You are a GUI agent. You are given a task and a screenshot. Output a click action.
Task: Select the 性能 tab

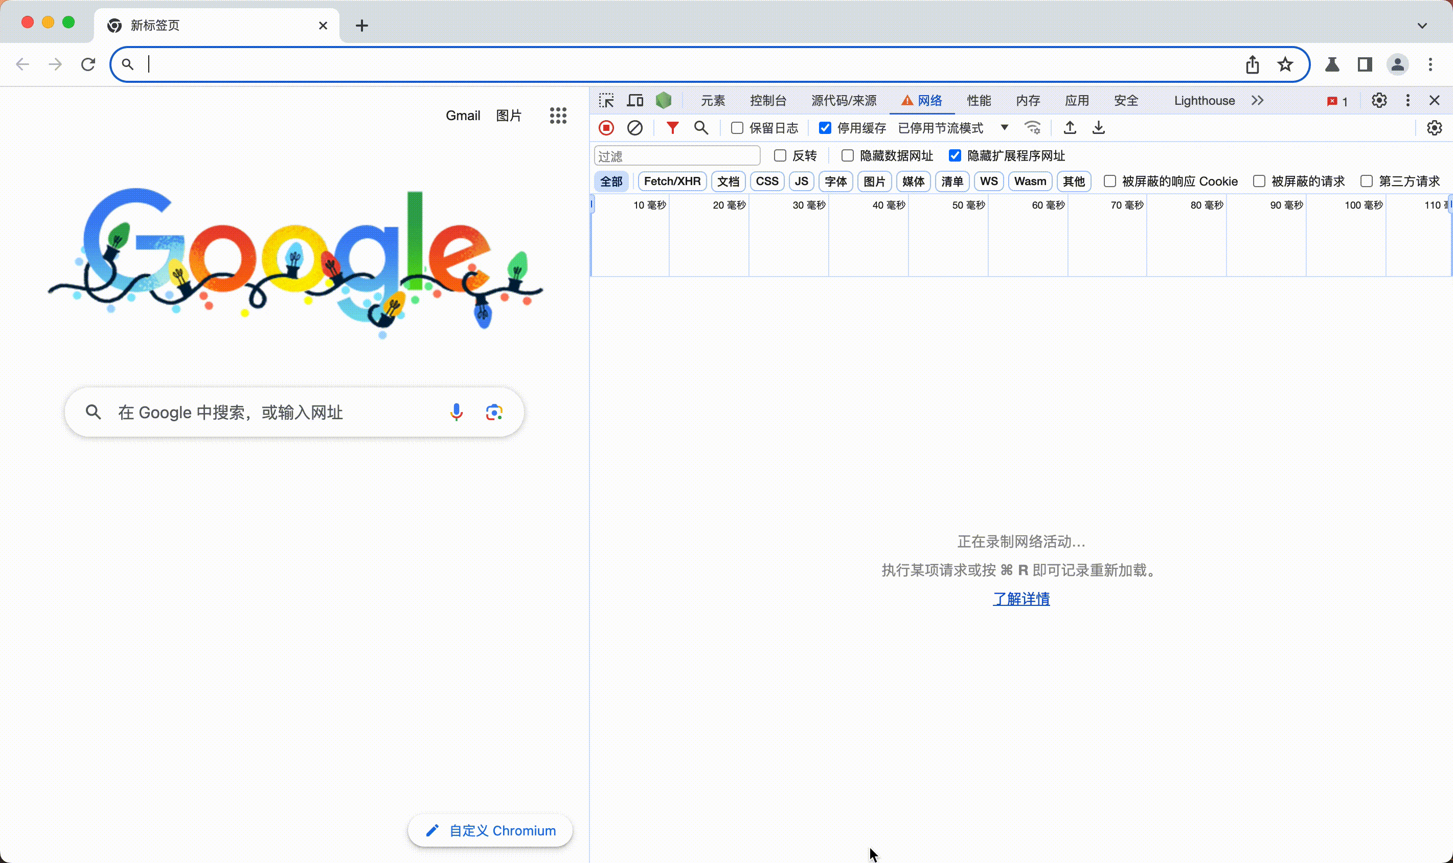pyautogui.click(x=979, y=101)
